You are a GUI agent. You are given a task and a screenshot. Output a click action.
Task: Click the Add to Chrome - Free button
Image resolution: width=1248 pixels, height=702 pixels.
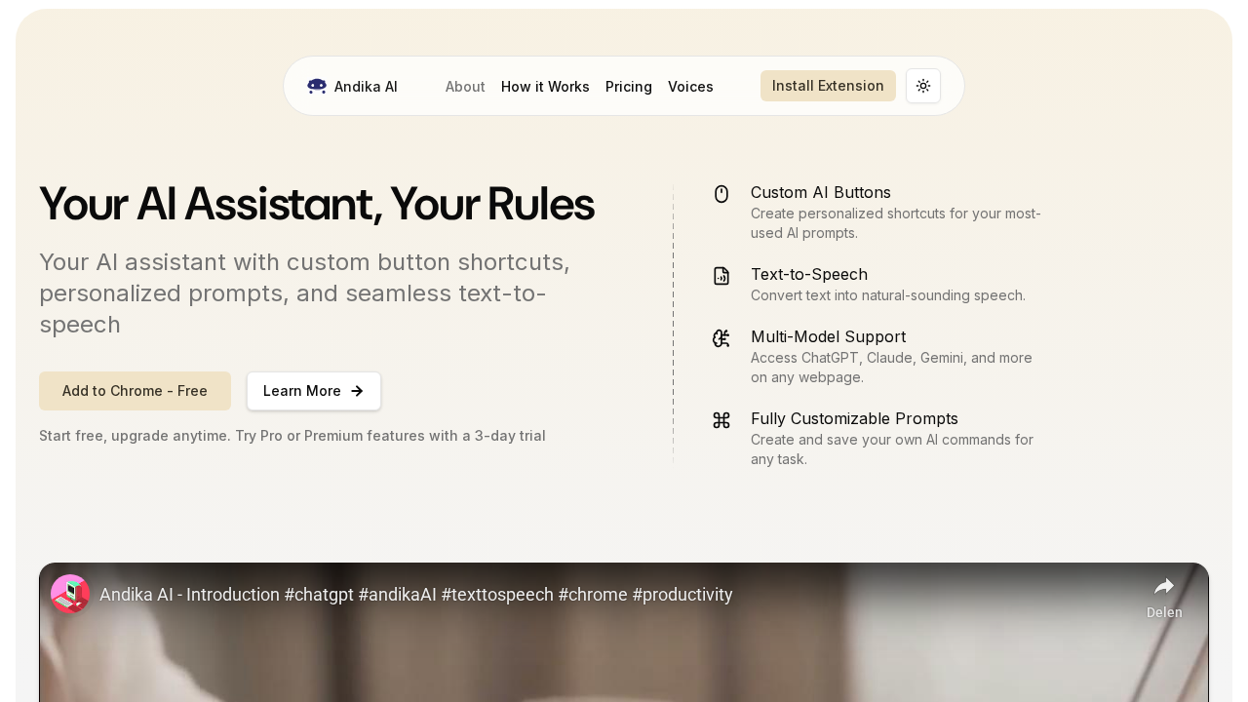pos(135,391)
